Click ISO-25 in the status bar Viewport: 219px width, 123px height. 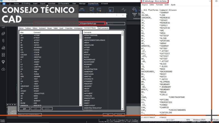click(128, 120)
